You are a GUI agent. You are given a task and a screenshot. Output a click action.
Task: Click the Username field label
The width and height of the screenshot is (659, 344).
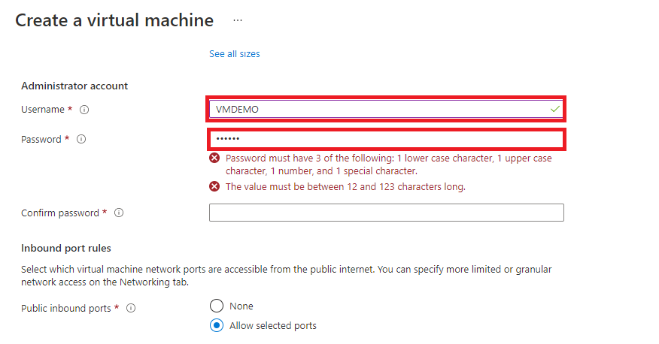click(43, 110)
